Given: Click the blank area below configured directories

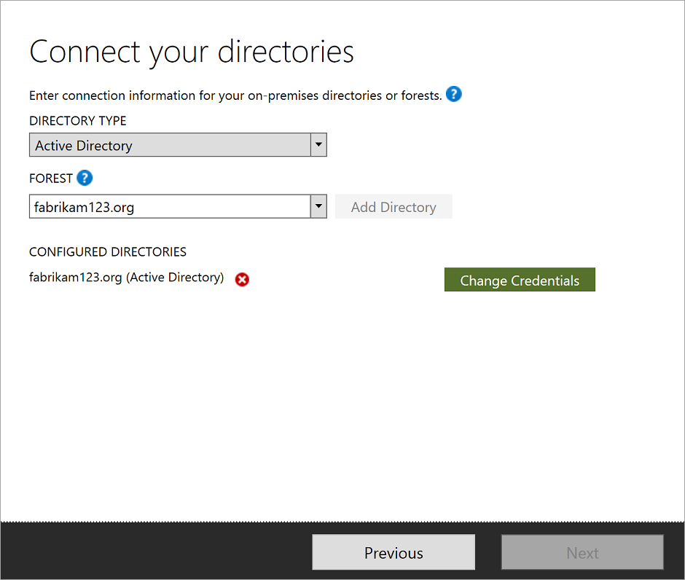Looking at the screenshot, I should click(291, 401).
